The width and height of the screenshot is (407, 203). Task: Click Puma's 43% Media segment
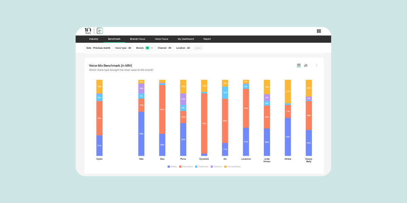pos(183,139)
